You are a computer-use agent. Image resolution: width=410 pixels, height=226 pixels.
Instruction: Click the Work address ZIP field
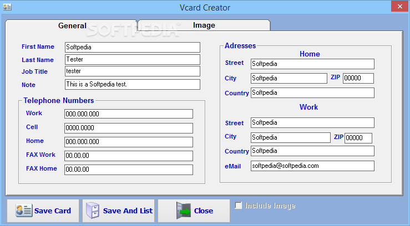point(358,138)
